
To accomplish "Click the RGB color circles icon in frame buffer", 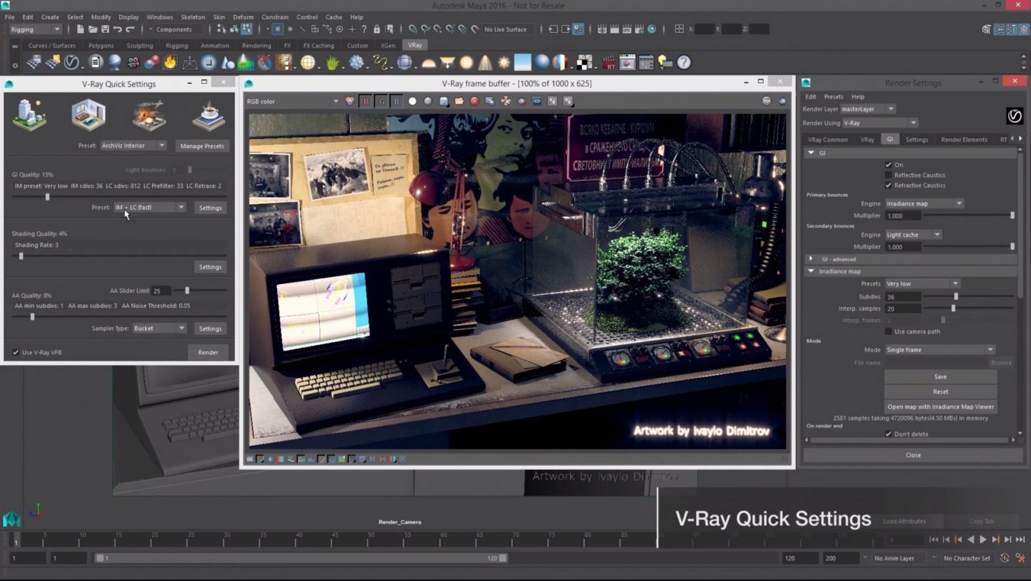I will pos(350,101).
